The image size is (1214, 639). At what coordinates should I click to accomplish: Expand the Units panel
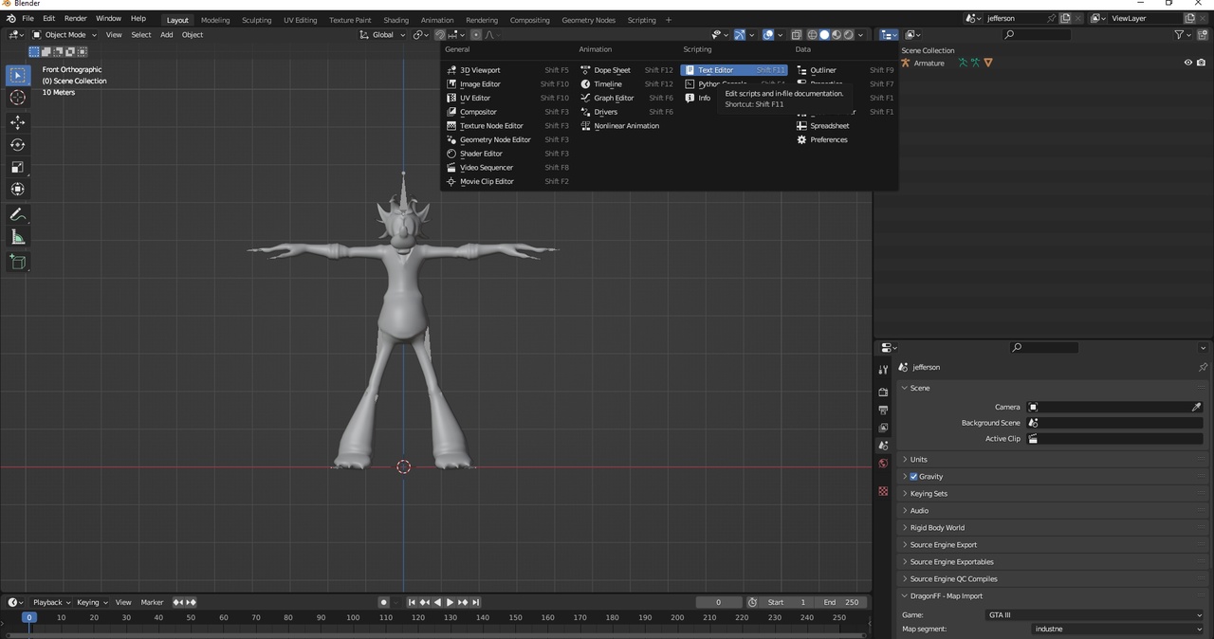coord(1052,460)
